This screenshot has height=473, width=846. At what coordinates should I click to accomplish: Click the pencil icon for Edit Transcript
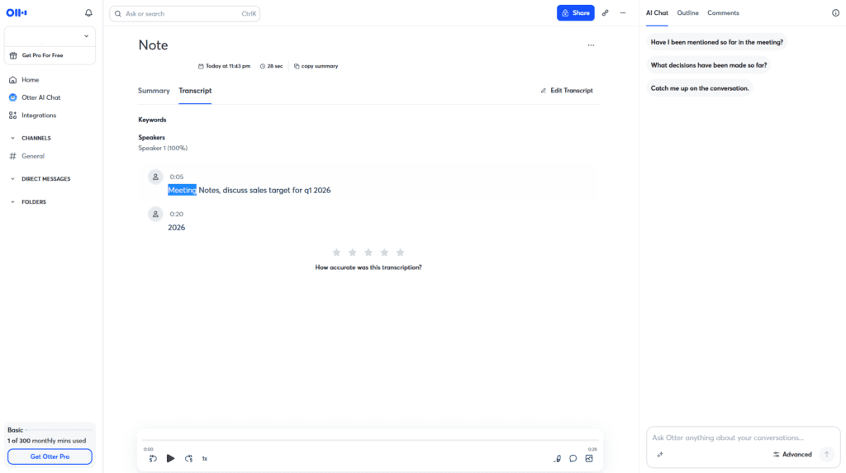[544, 91]
